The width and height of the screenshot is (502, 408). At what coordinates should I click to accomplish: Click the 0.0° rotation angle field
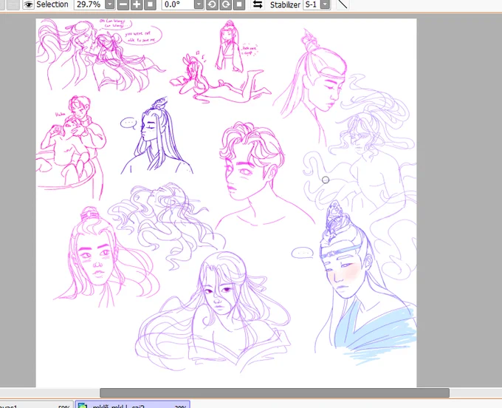coord(178,4)
